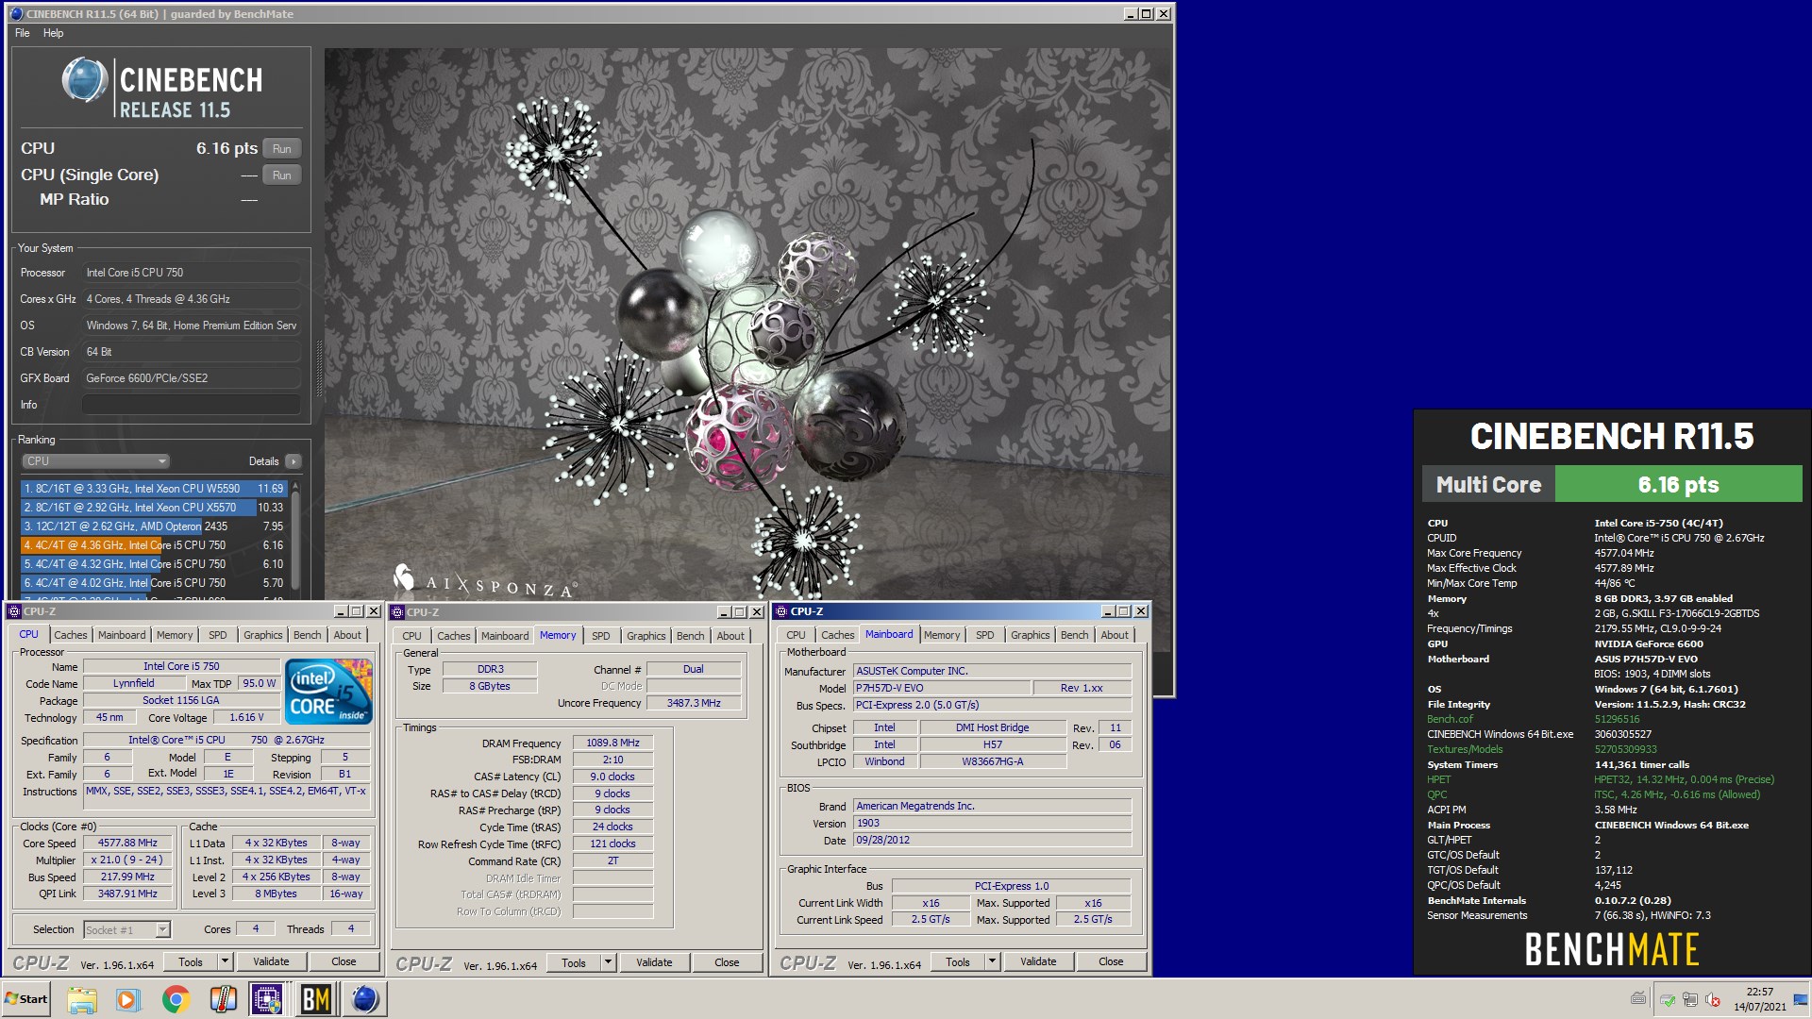Run the CPU (Single Core) test
This screenshot has width=1812, height=1019.
tap(282, 175)
